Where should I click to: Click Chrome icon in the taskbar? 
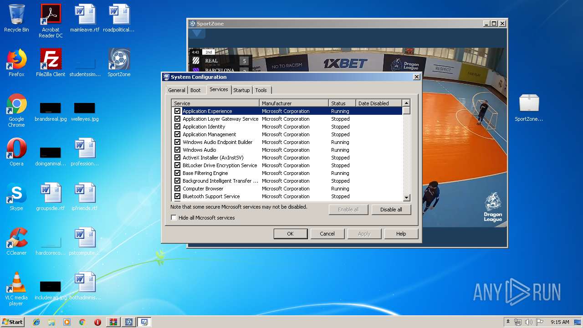tap(82, 322)
